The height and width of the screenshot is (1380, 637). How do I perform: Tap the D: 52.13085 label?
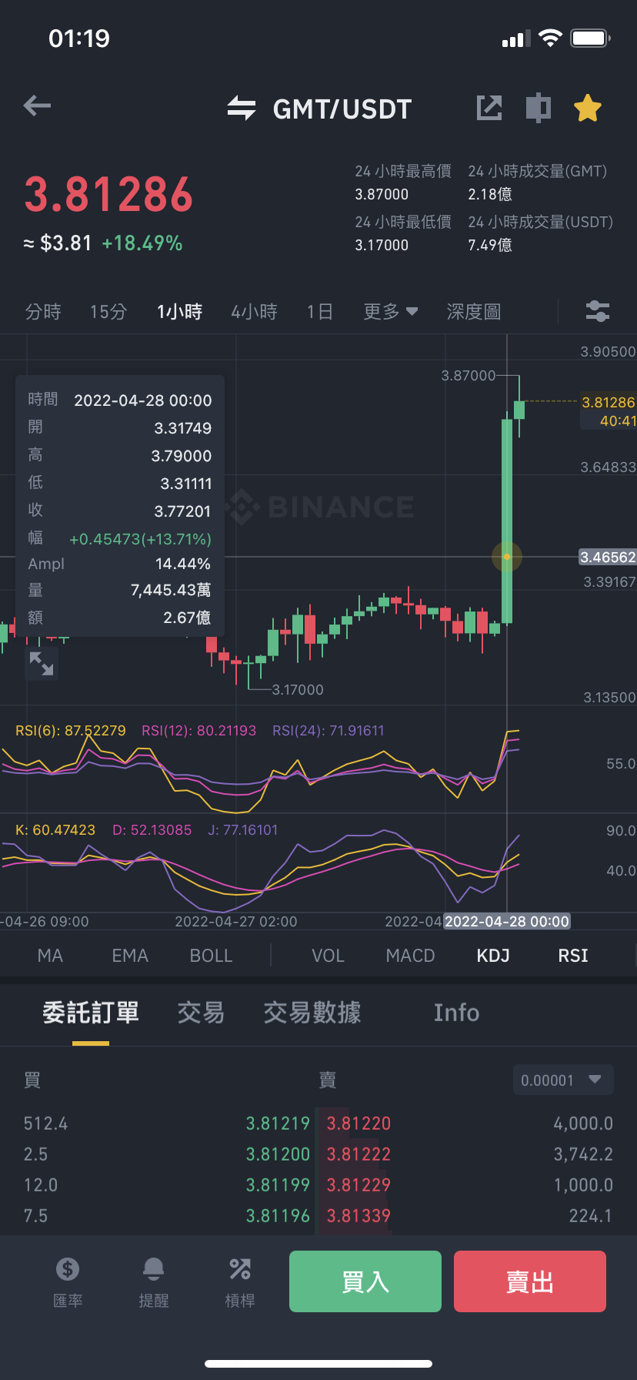coord(152,830)
